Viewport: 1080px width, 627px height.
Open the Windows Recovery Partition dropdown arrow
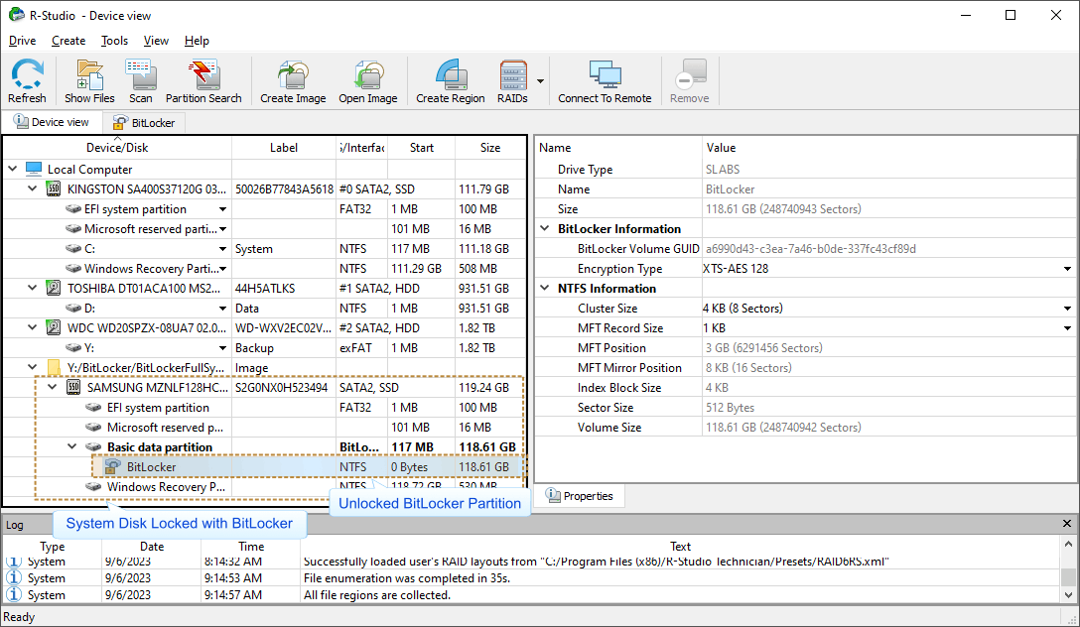click(x=222, y=269)
